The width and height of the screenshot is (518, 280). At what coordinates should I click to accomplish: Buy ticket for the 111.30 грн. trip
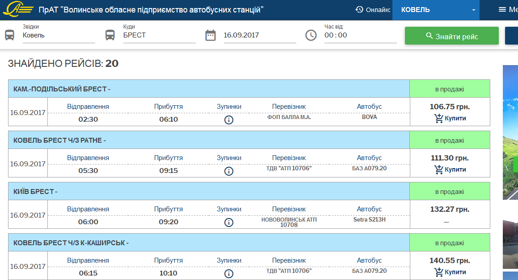tap(450, 169)
